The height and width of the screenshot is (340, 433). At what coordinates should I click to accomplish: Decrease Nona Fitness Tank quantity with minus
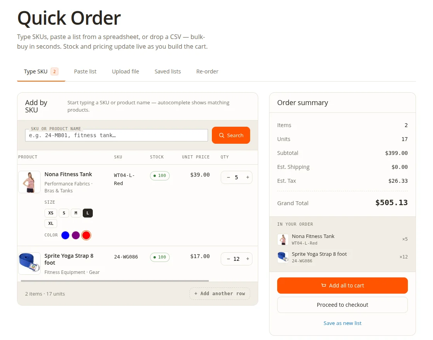228,177
